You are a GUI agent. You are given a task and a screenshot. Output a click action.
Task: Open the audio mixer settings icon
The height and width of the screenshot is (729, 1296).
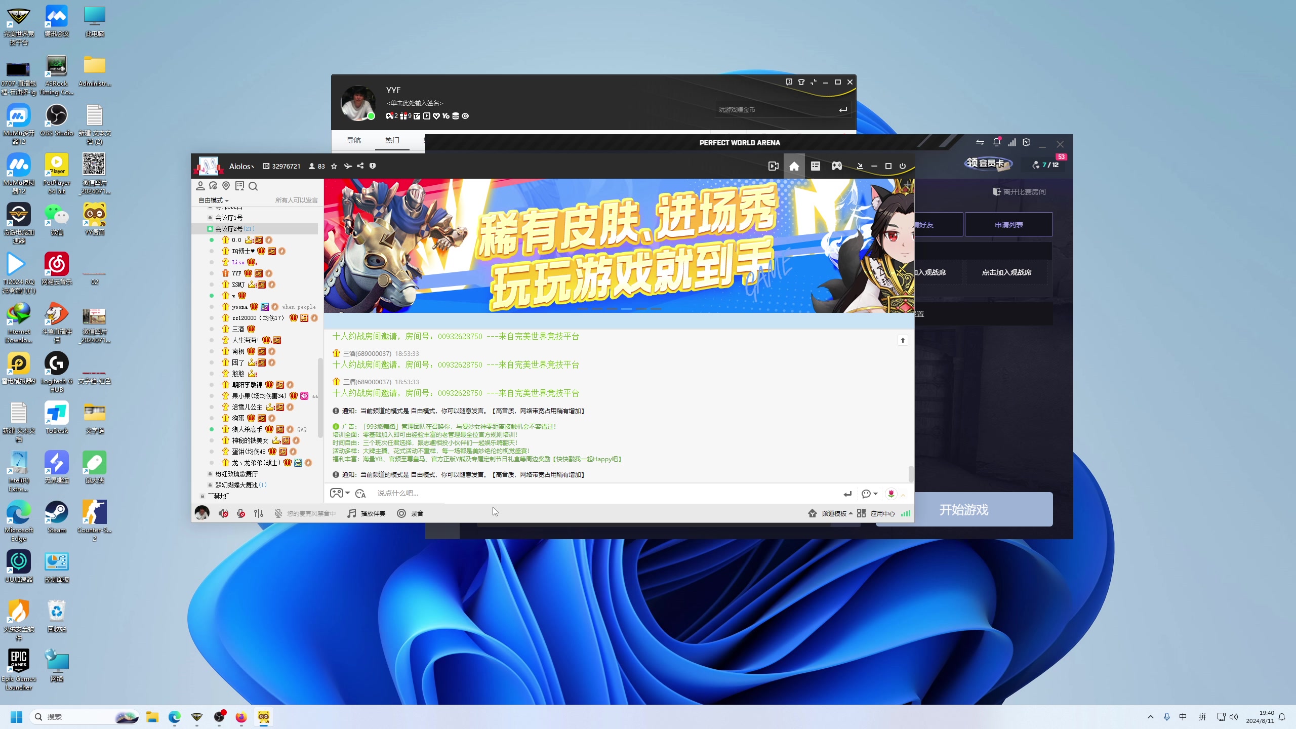tap(259, 513)
